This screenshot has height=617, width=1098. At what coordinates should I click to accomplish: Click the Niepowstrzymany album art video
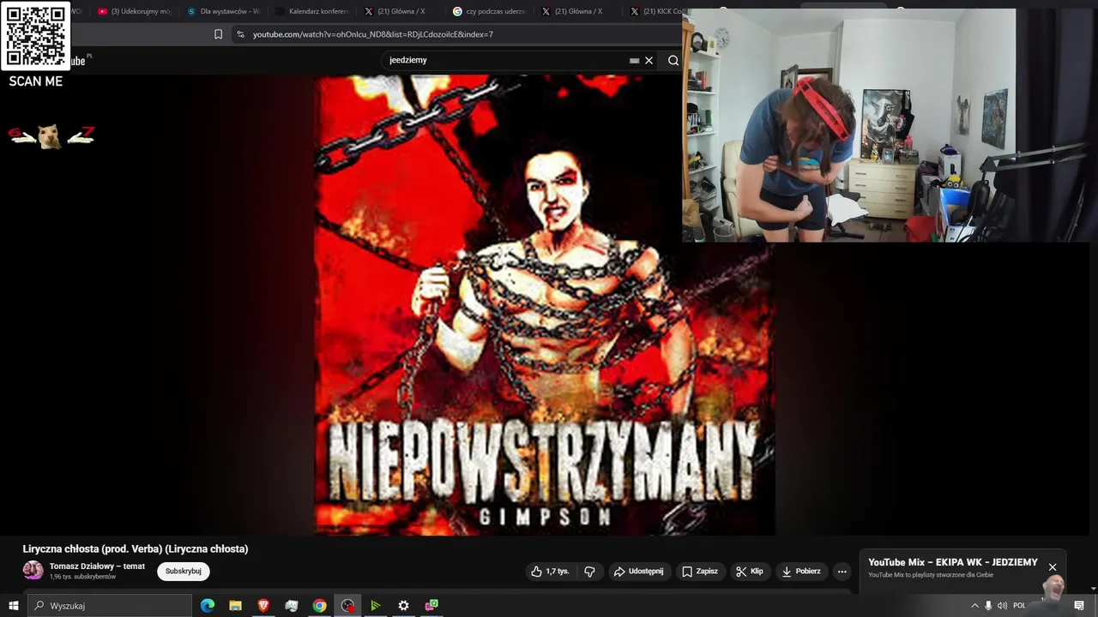pos(545,304)
